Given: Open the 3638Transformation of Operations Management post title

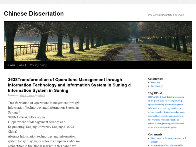Looking at the screenshot, I should (x=69, y=85).
